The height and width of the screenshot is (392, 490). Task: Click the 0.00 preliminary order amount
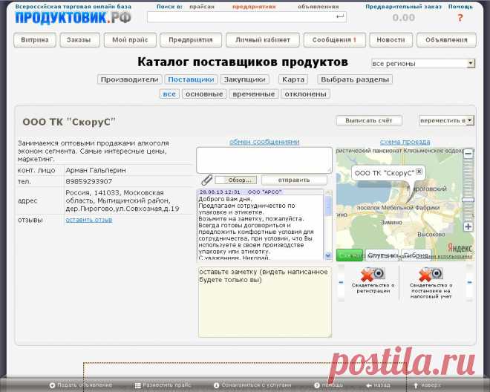tap(403, 18)
